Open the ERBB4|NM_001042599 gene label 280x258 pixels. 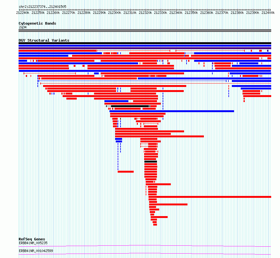click(36, 251)
